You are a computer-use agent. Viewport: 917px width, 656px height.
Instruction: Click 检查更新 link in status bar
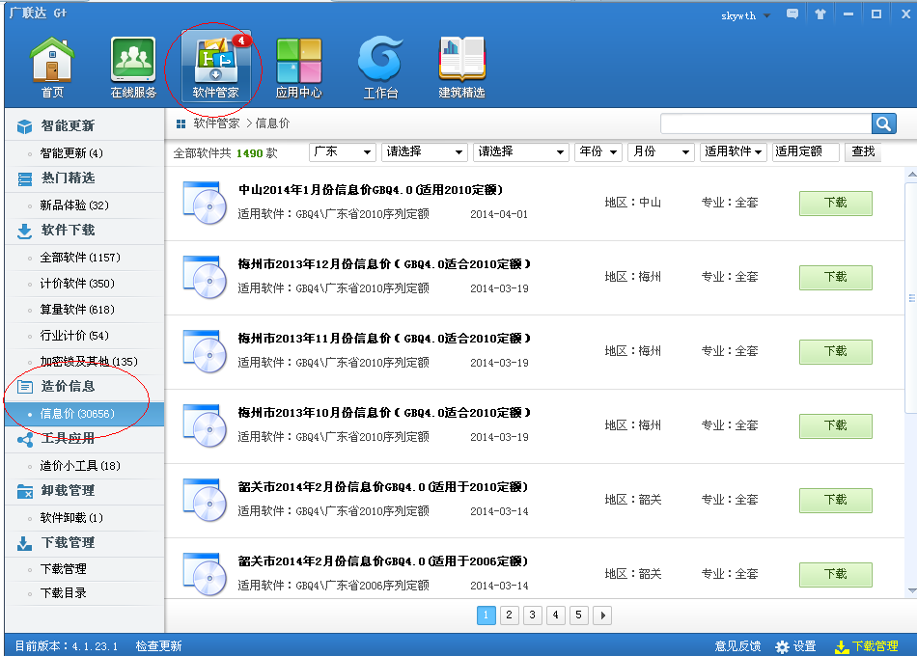158,646
